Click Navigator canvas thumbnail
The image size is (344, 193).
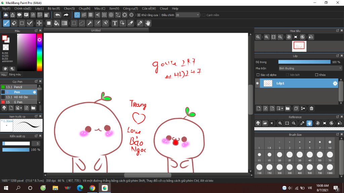(299, 46)
